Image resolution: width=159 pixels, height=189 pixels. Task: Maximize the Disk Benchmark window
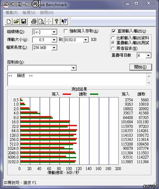pyautogui.click(x=136, y=3)
